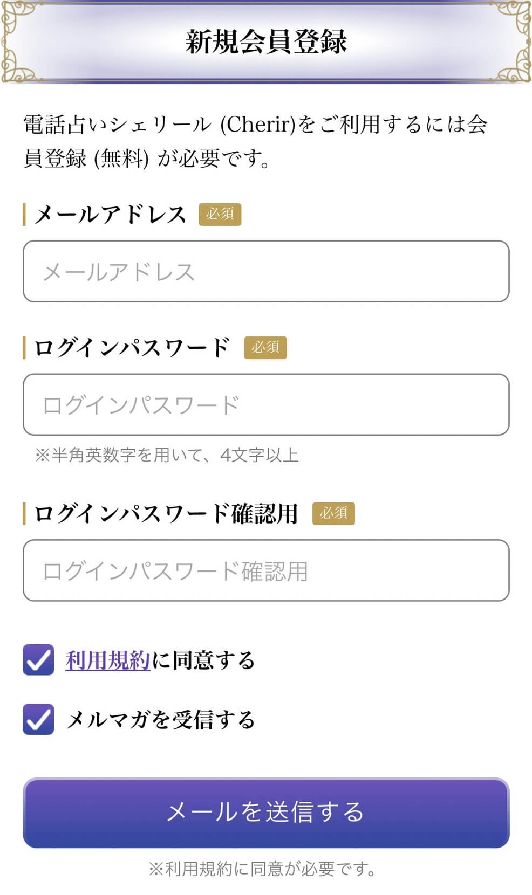532x895 pixels.
Task: Open the 利用規約 link
Action: 107,660
